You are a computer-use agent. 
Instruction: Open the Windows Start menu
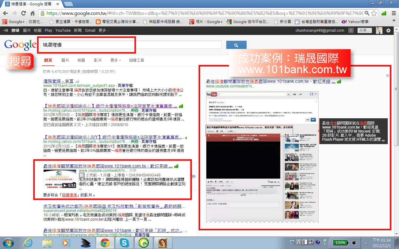pos(8,243)
